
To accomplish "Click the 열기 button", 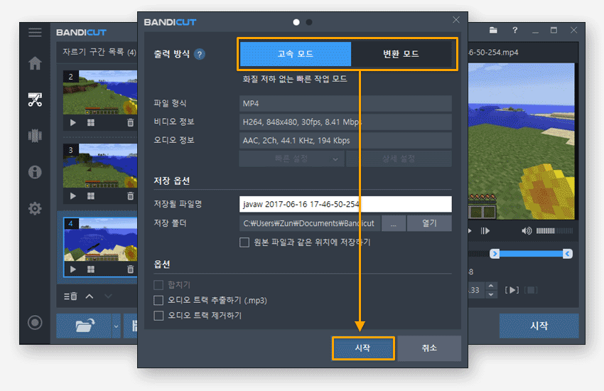I will 429,223.
